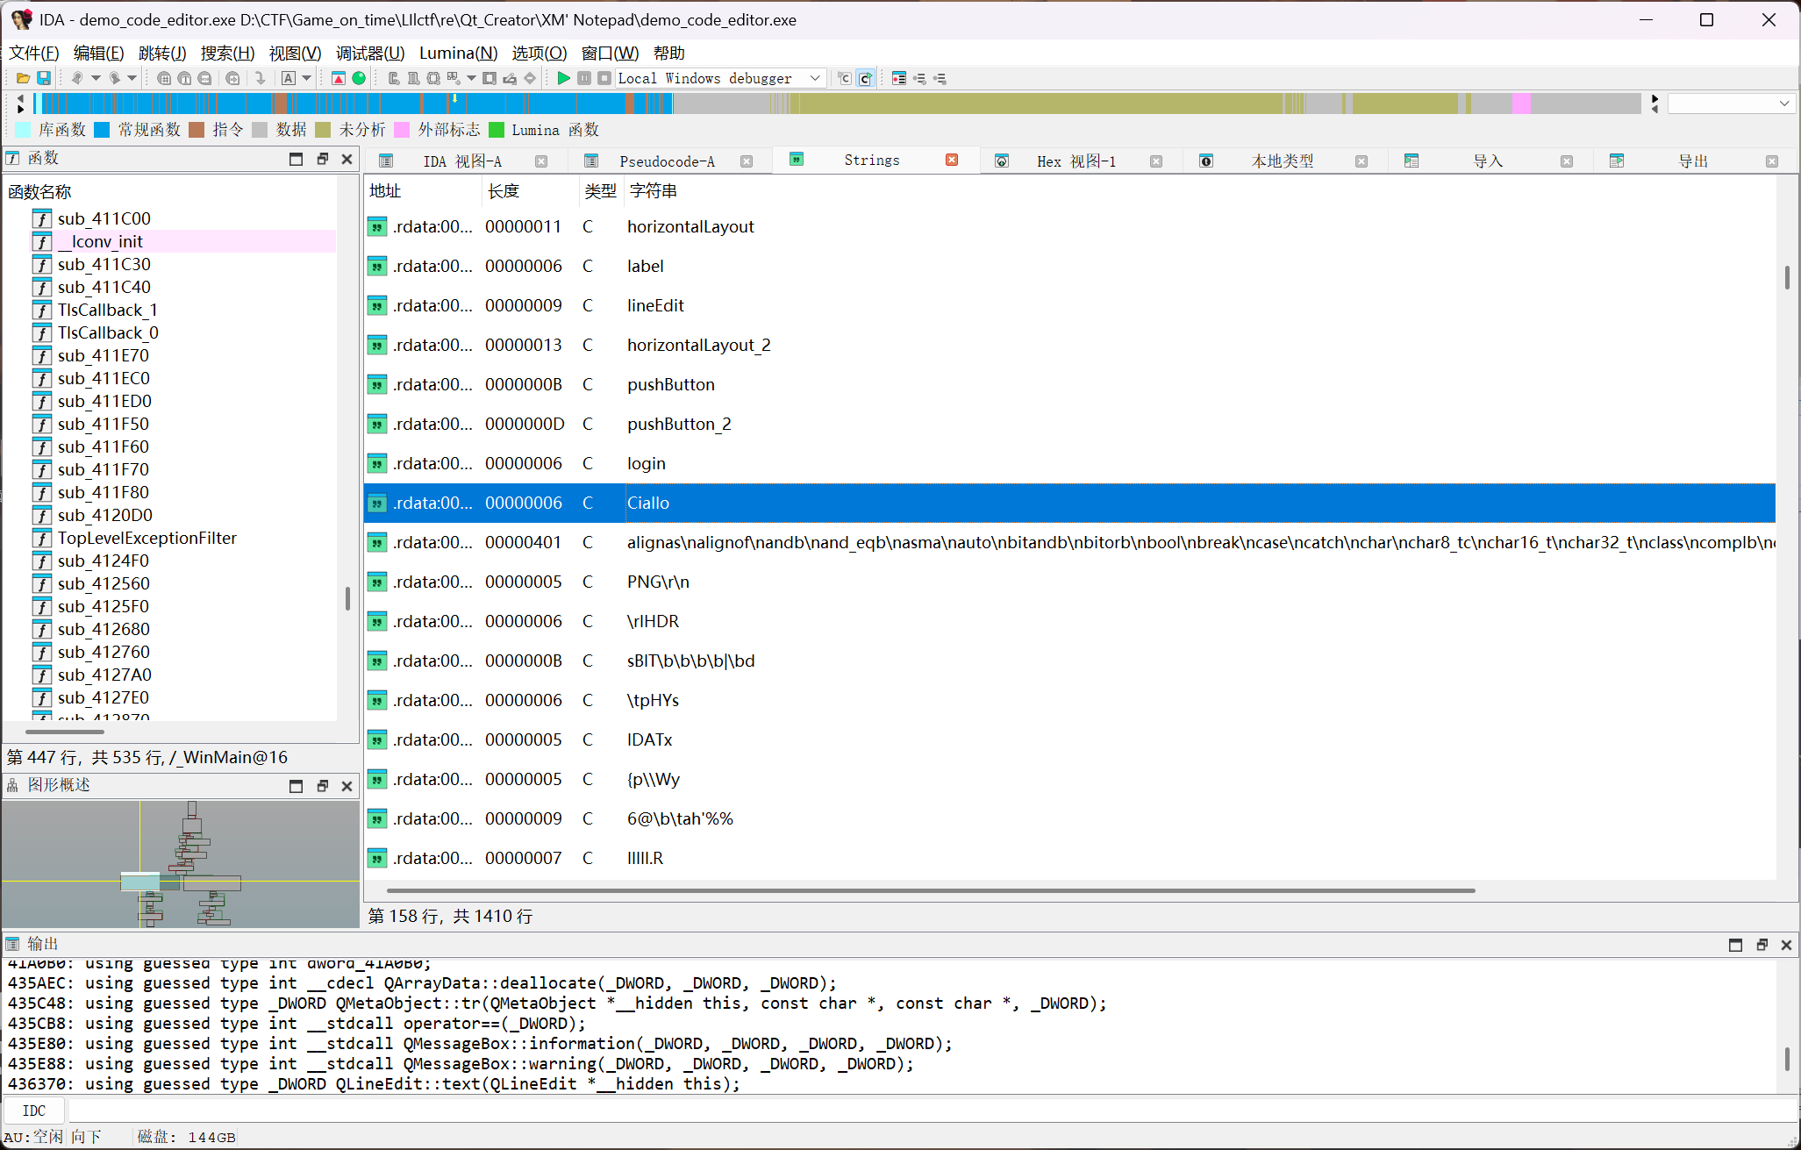Click the stop process toolbar icon
1801x1150 pixels.
click(604, 78)
